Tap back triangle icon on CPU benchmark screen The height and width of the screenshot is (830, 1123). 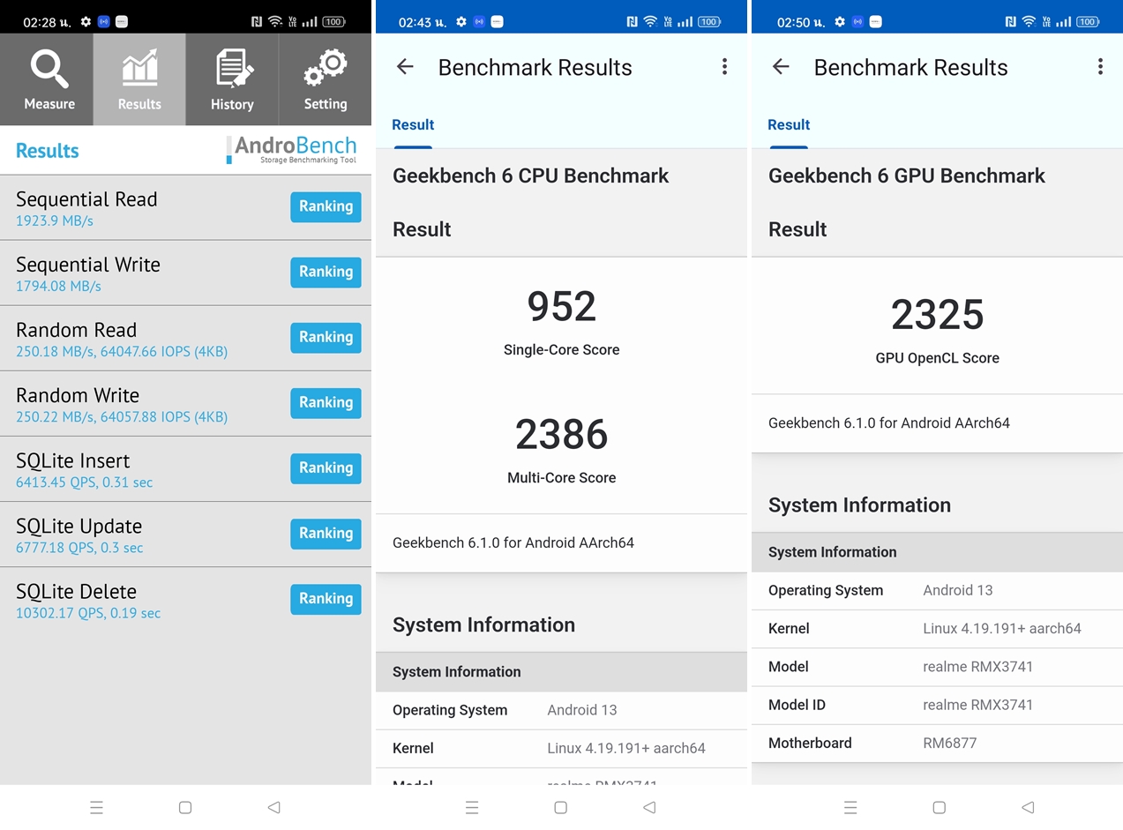point(649,807)
